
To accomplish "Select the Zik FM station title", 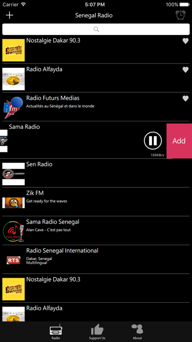I will click(x=35, y=193).
